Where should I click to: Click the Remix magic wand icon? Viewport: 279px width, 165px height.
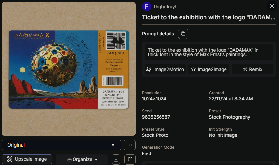coord(245,69)
